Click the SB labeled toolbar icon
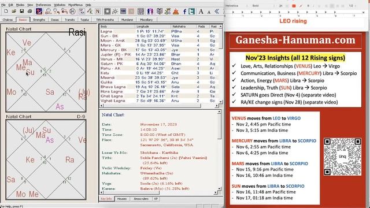 [123, 12]
